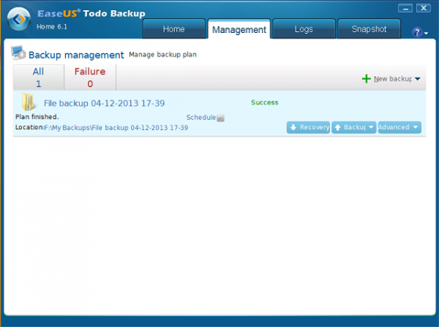Toggle the Schedule checkbox
Screen dimensions: 439x327
tap(220, 118)
